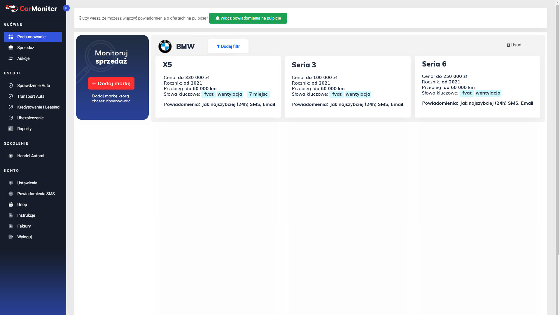The height and width of the screenshot is (315, 560).
Task: Open the Podsumowanie menu item
Action: (x=33, y=37)
